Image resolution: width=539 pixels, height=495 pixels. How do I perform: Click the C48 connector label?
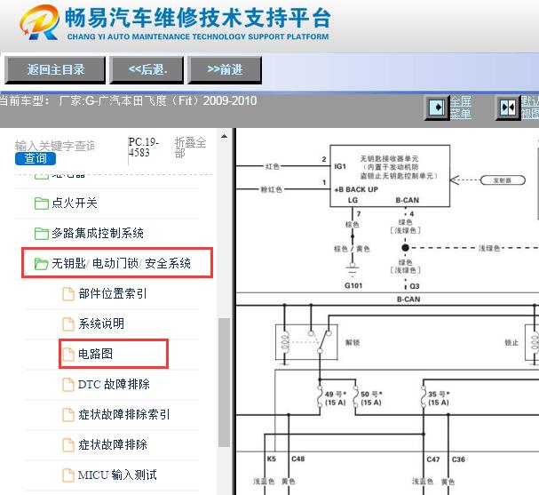click(297, 459)
